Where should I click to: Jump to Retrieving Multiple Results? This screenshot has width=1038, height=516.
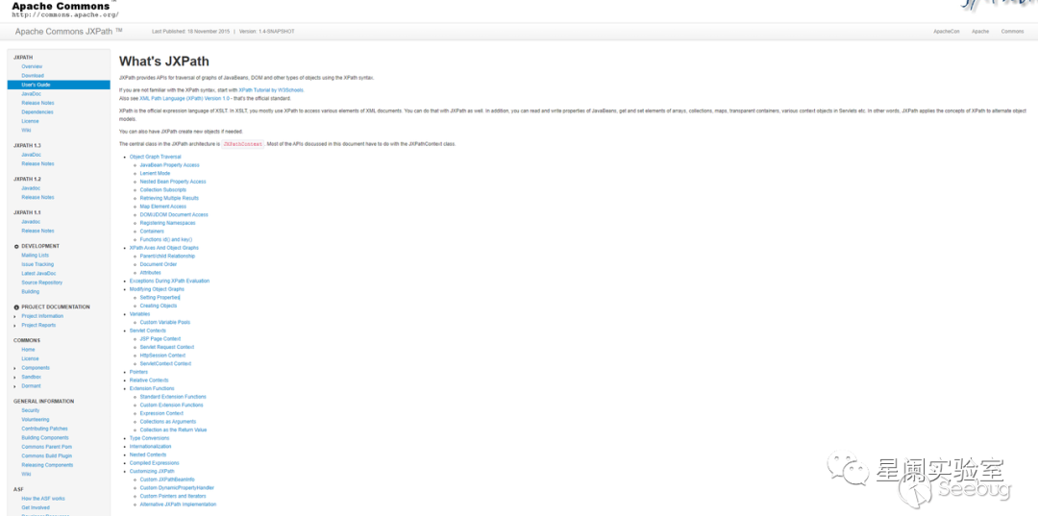(169, 199)
